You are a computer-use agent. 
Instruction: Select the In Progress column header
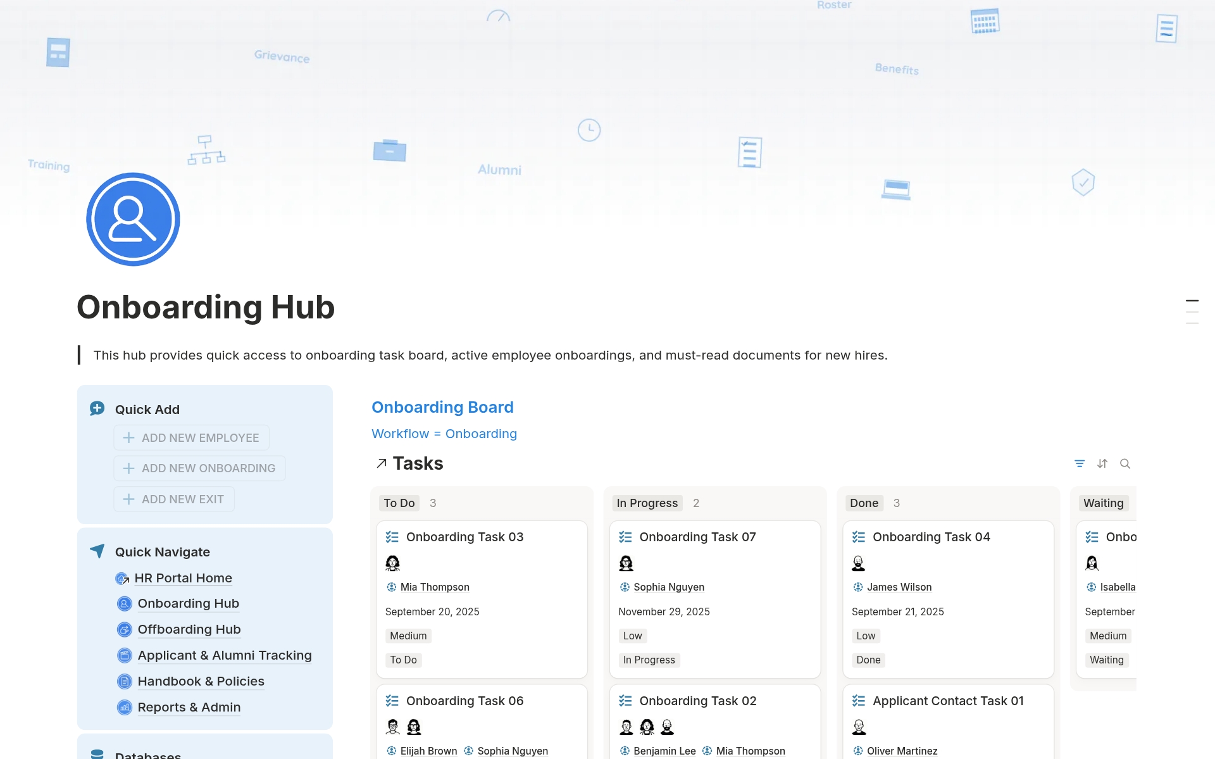tap(647, 503)
